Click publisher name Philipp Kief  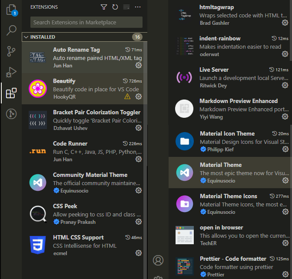click(x=220, y=149)
